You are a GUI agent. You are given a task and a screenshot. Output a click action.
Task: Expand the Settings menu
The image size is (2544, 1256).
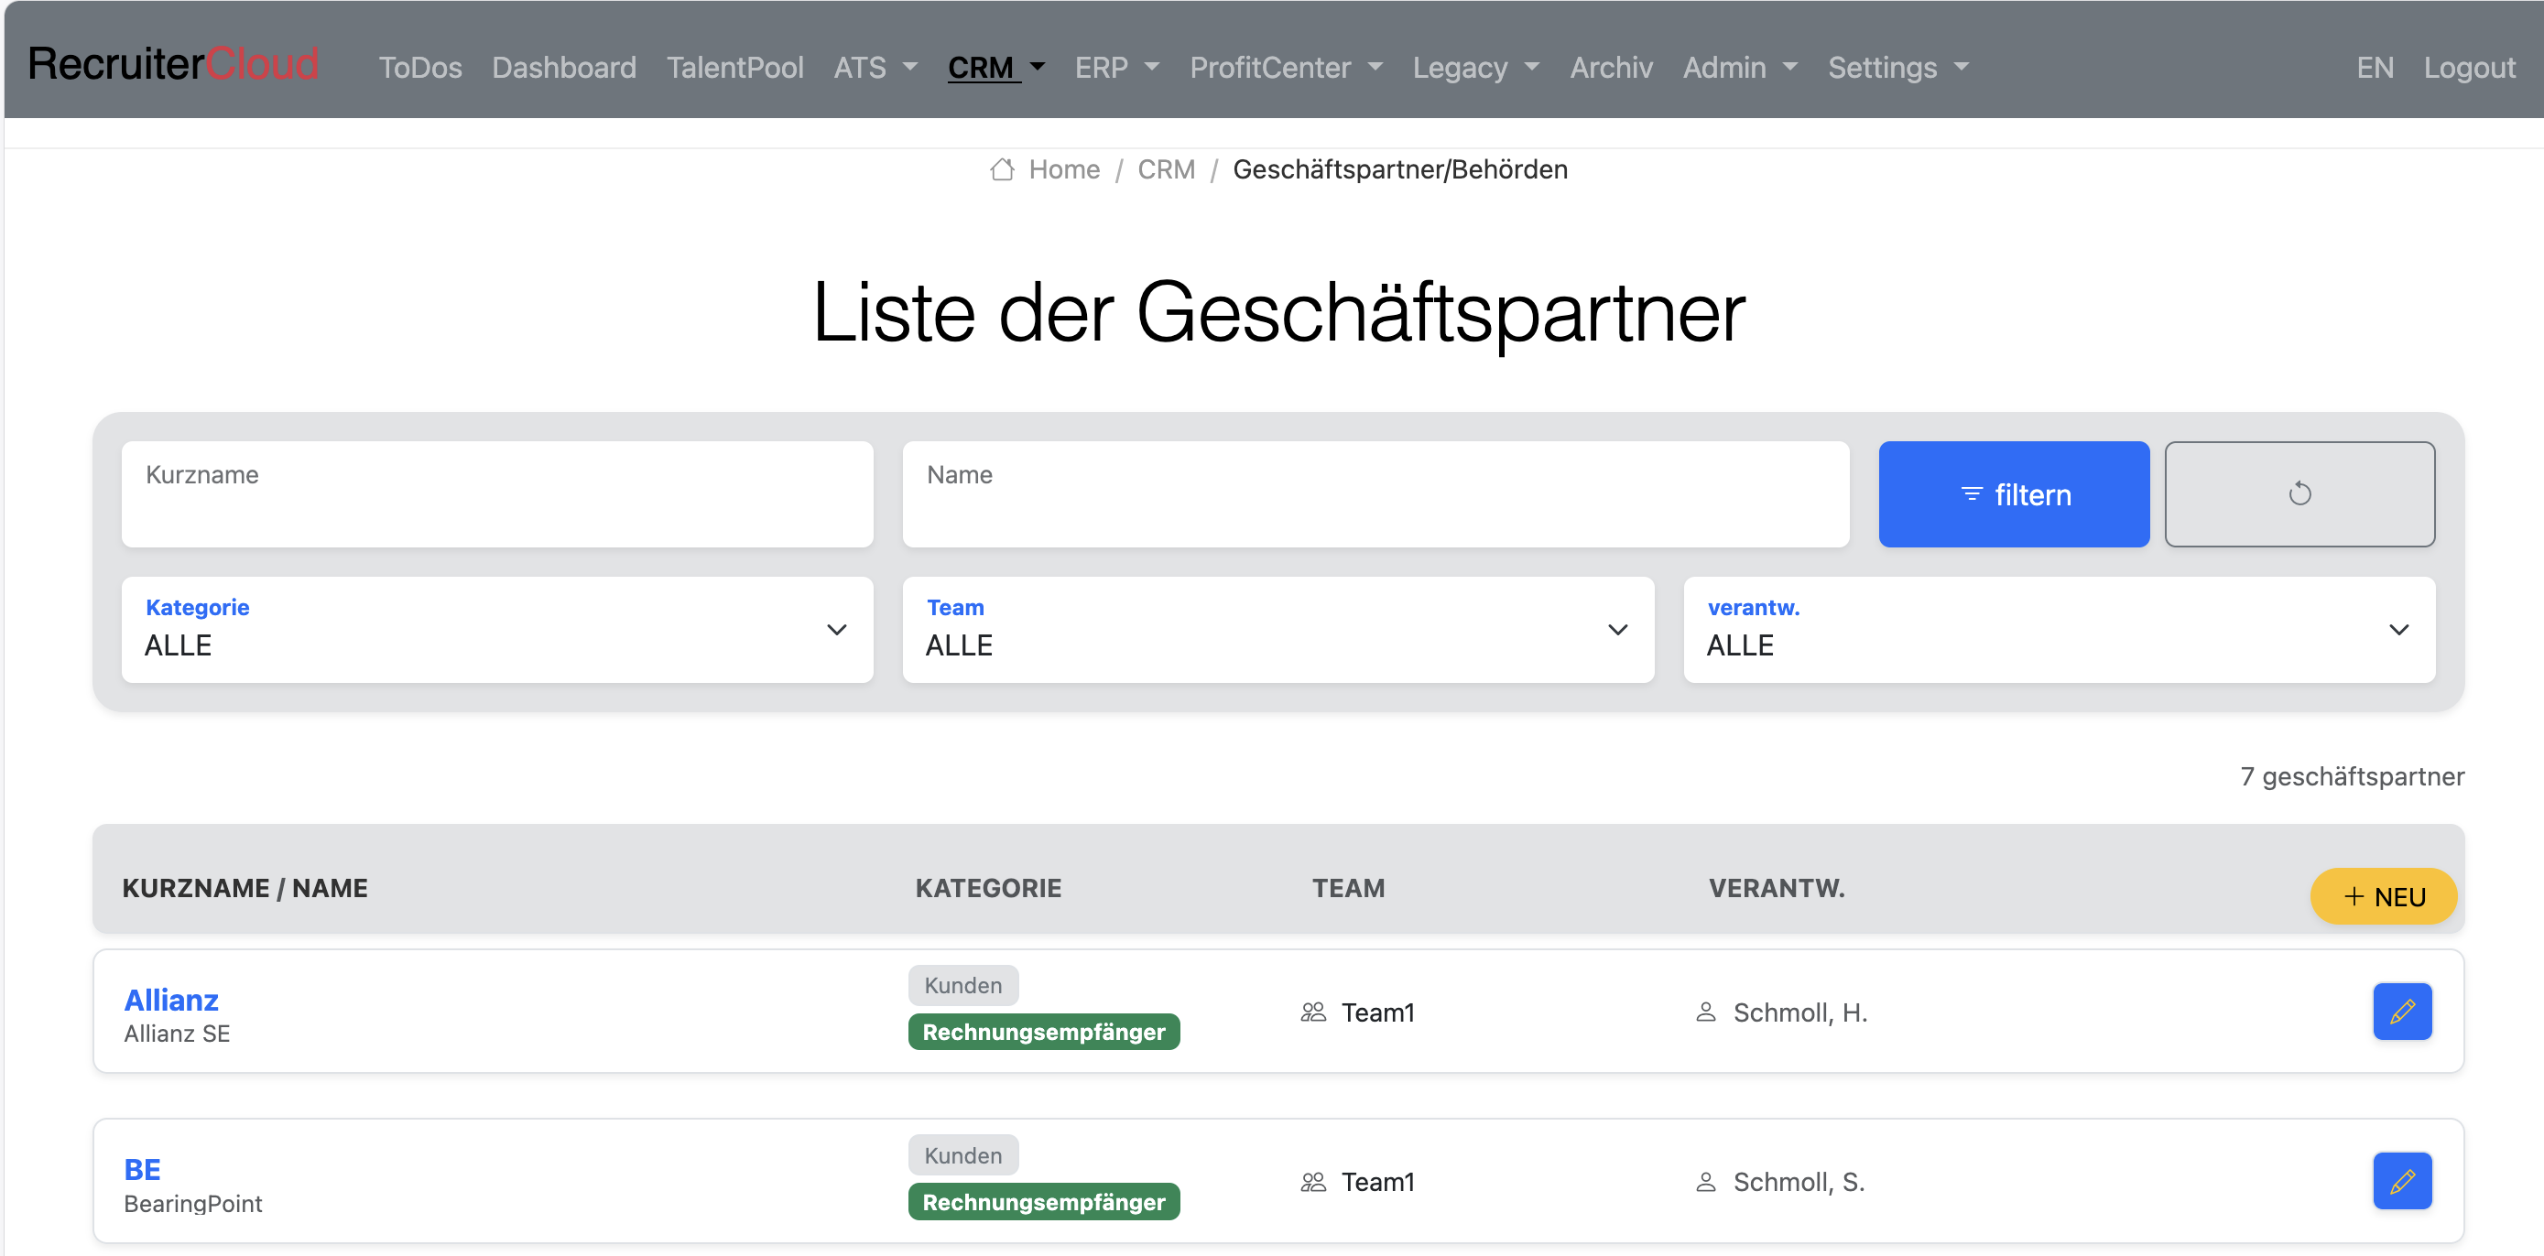point(1897,67)
